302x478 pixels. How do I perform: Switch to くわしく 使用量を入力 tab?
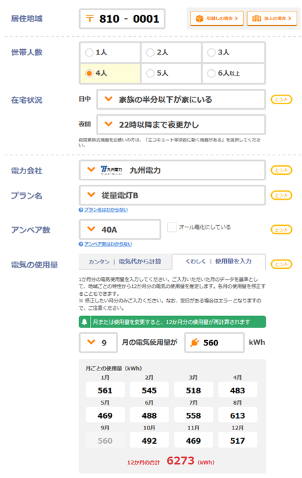tap(219, 262)
